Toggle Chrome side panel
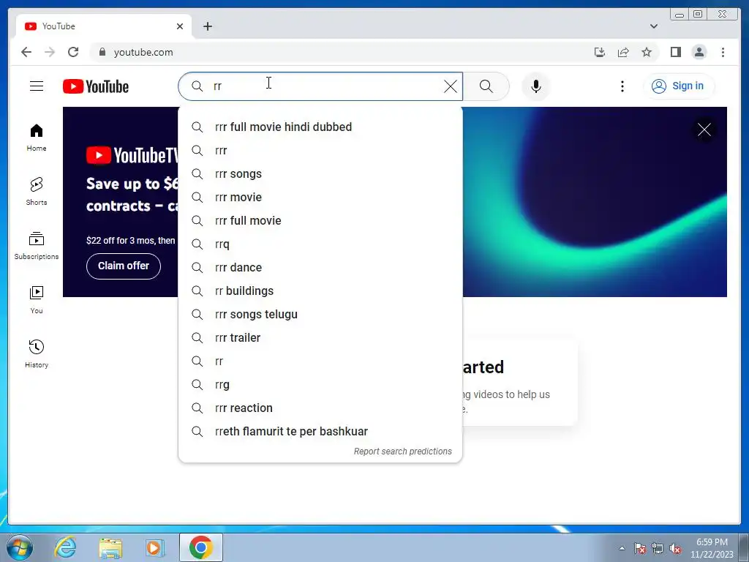Viewport: 749px width, 562px height. (x=675, y=52)
